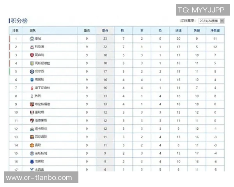Click the Chelsea (切尔西) club crest

point(32,72)
